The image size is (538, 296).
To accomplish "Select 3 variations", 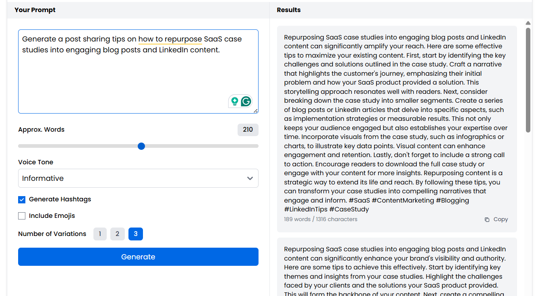I will (x=136, y=234).
